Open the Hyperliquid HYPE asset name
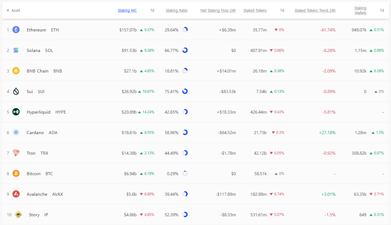Image resolution: width=391 pixels, height=225 pixels. pyautogui.click(x=46, y=112)
